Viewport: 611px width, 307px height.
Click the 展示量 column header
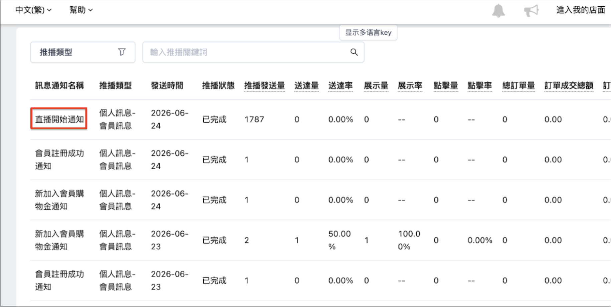click(376, 86)
